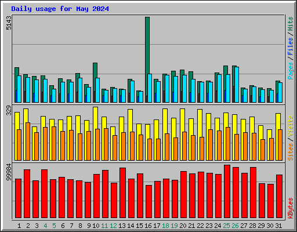Image resolution: width=297 pixels, height=232 pixels.
Task: Click the "Files" legend label
Action: pyautogui.click(x=291, y=46)
